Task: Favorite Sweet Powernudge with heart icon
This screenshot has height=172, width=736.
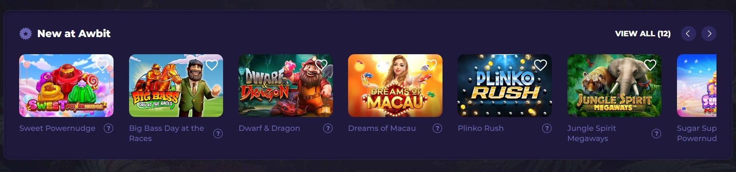Action: click(x=102, y=65)
